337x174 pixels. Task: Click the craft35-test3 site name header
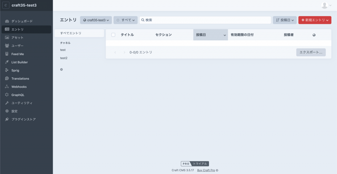pos(24,5)
